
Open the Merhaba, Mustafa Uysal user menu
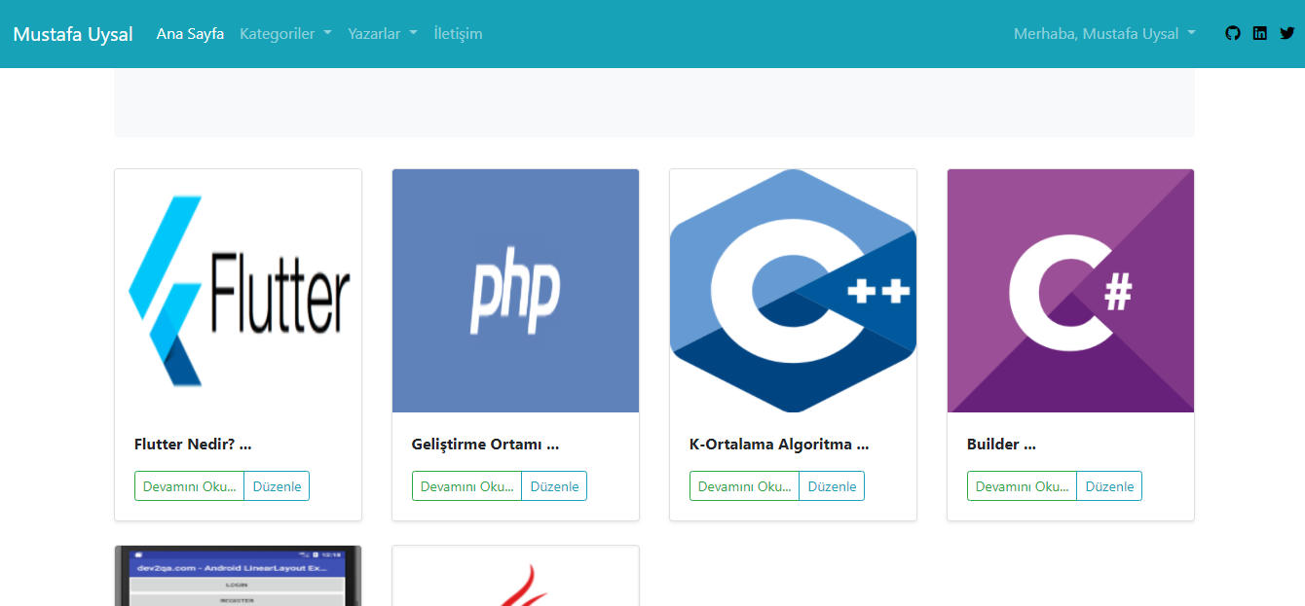pos(1104,34)
